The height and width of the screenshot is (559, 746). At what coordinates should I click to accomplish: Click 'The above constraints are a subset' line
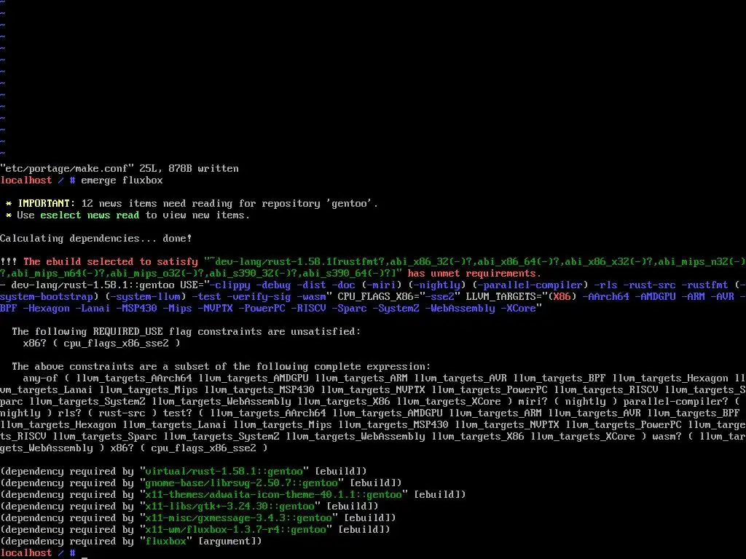click(221, 367)
